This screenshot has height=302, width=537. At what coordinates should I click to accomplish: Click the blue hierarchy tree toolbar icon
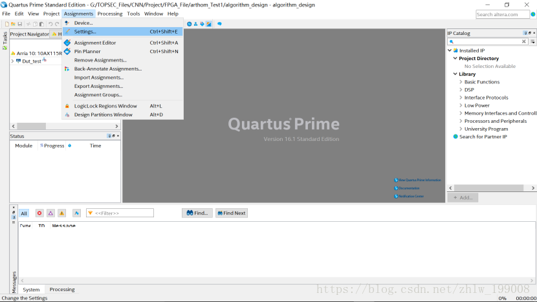[195, 24]
